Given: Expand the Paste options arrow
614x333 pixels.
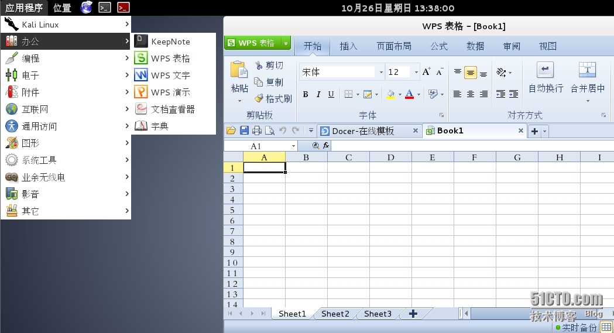Looking at the screenshot, I should (239, 101).
